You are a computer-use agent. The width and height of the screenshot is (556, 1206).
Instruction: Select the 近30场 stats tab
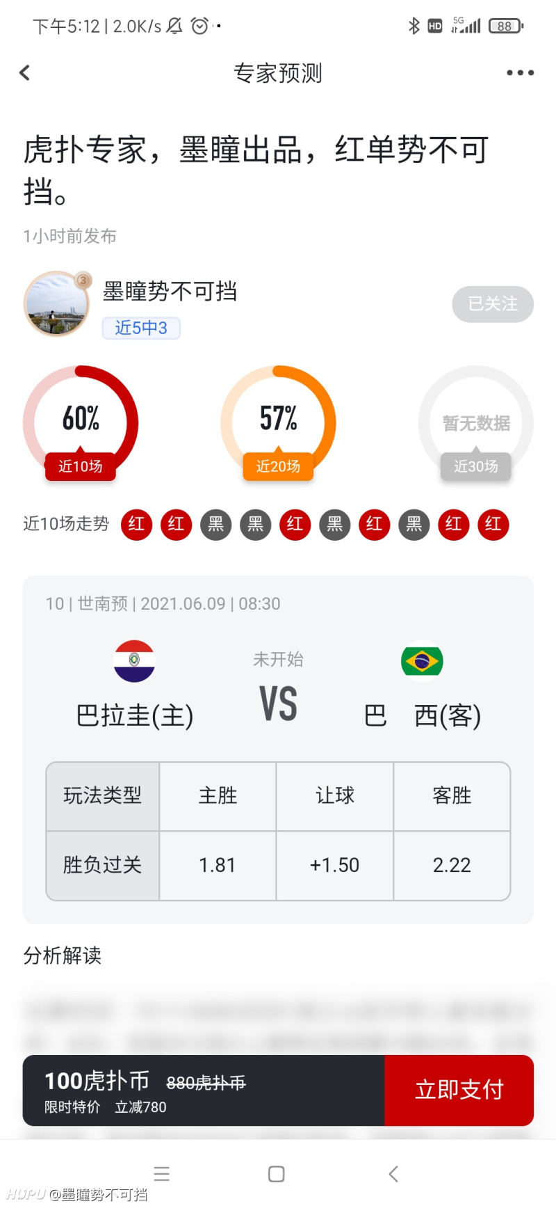(x=476, y=466)
